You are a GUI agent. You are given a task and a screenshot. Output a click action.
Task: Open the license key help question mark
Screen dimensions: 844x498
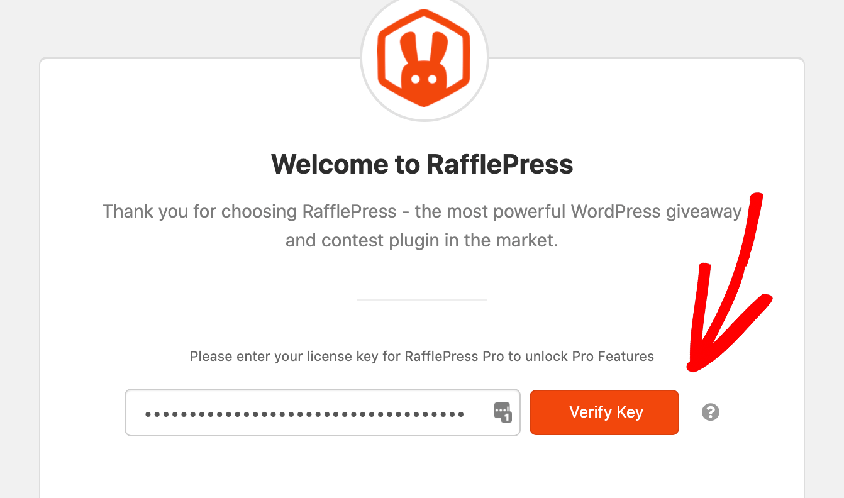[711, 412]
